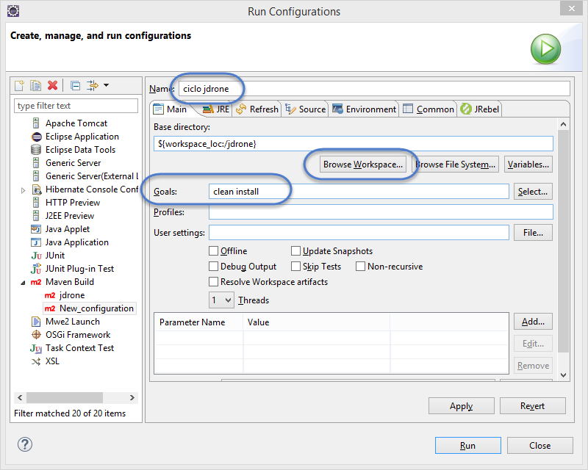This screenshot has width=588, height=470.
Task: Switch to the Main tab
Action: coord(171,109)
